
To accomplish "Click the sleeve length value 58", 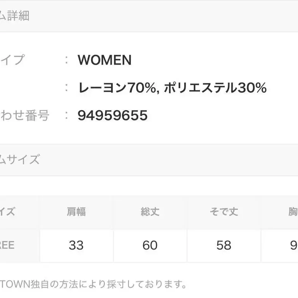I will tap(223, 245).
